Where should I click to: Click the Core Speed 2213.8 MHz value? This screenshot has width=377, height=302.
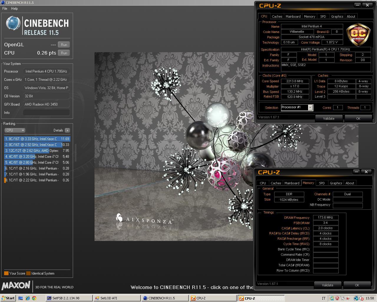tap(295, 81)
